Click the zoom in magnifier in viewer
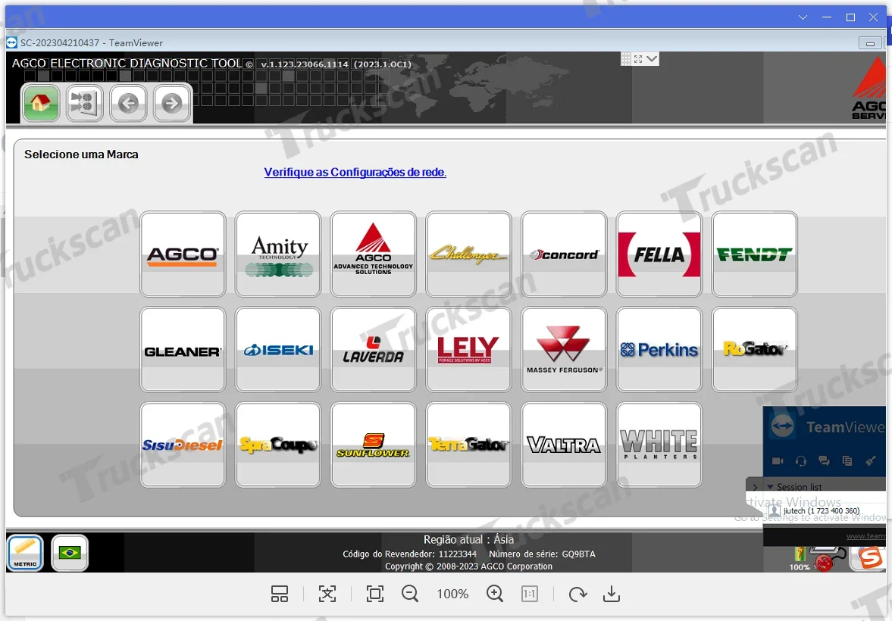Screen dimensions: 892x621 coord(495,594)
